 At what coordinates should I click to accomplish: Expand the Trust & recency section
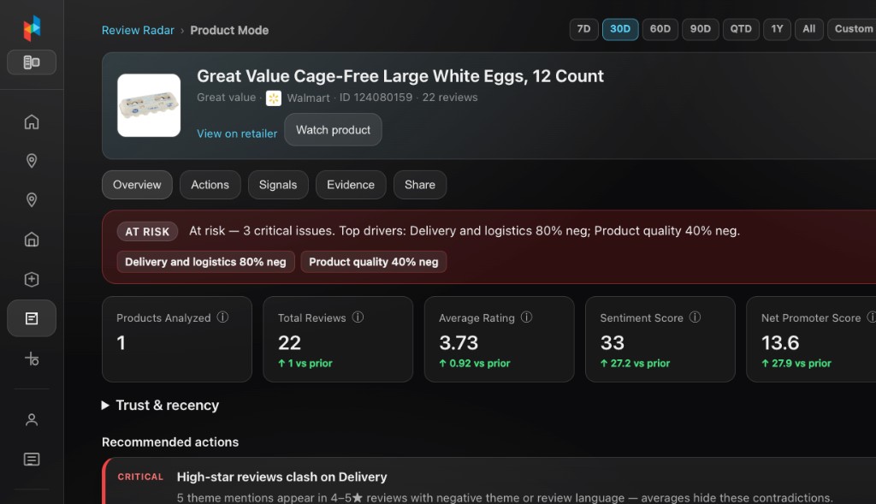[x=160, y=405]
